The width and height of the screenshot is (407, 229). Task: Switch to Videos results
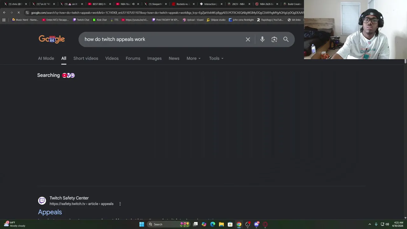112,59
